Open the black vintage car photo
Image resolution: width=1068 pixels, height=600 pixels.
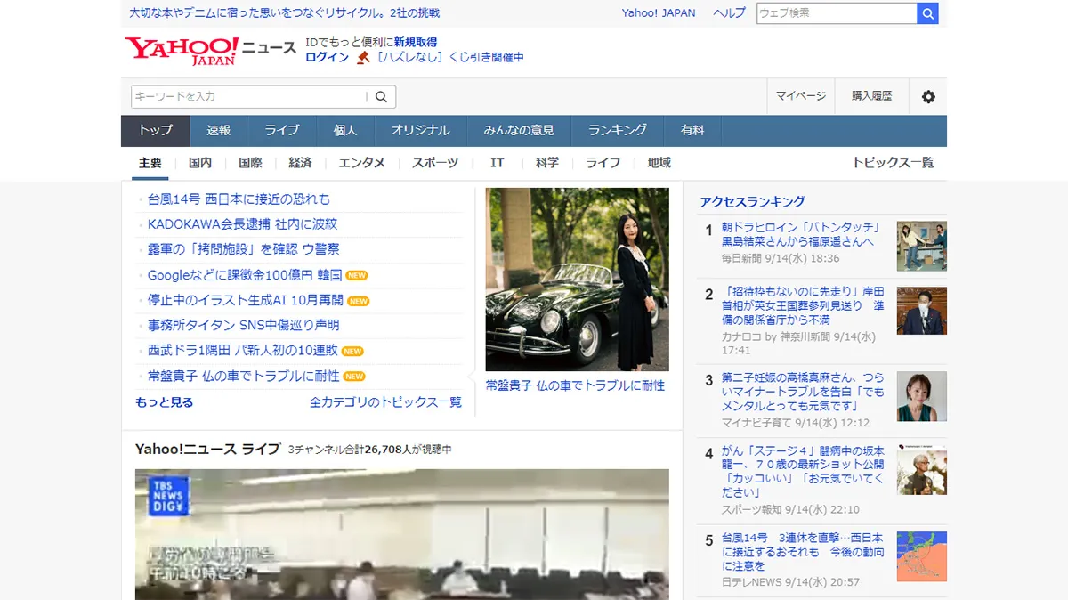pyautogui.click(x=577, y=280)
